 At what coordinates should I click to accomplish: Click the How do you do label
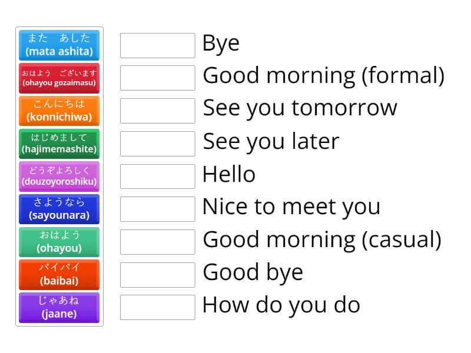coord(281,305)
